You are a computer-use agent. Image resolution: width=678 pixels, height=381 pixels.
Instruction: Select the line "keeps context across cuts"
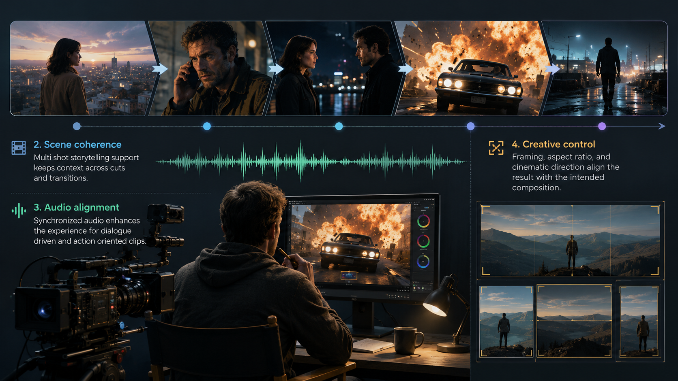click(x=79, y=168)
